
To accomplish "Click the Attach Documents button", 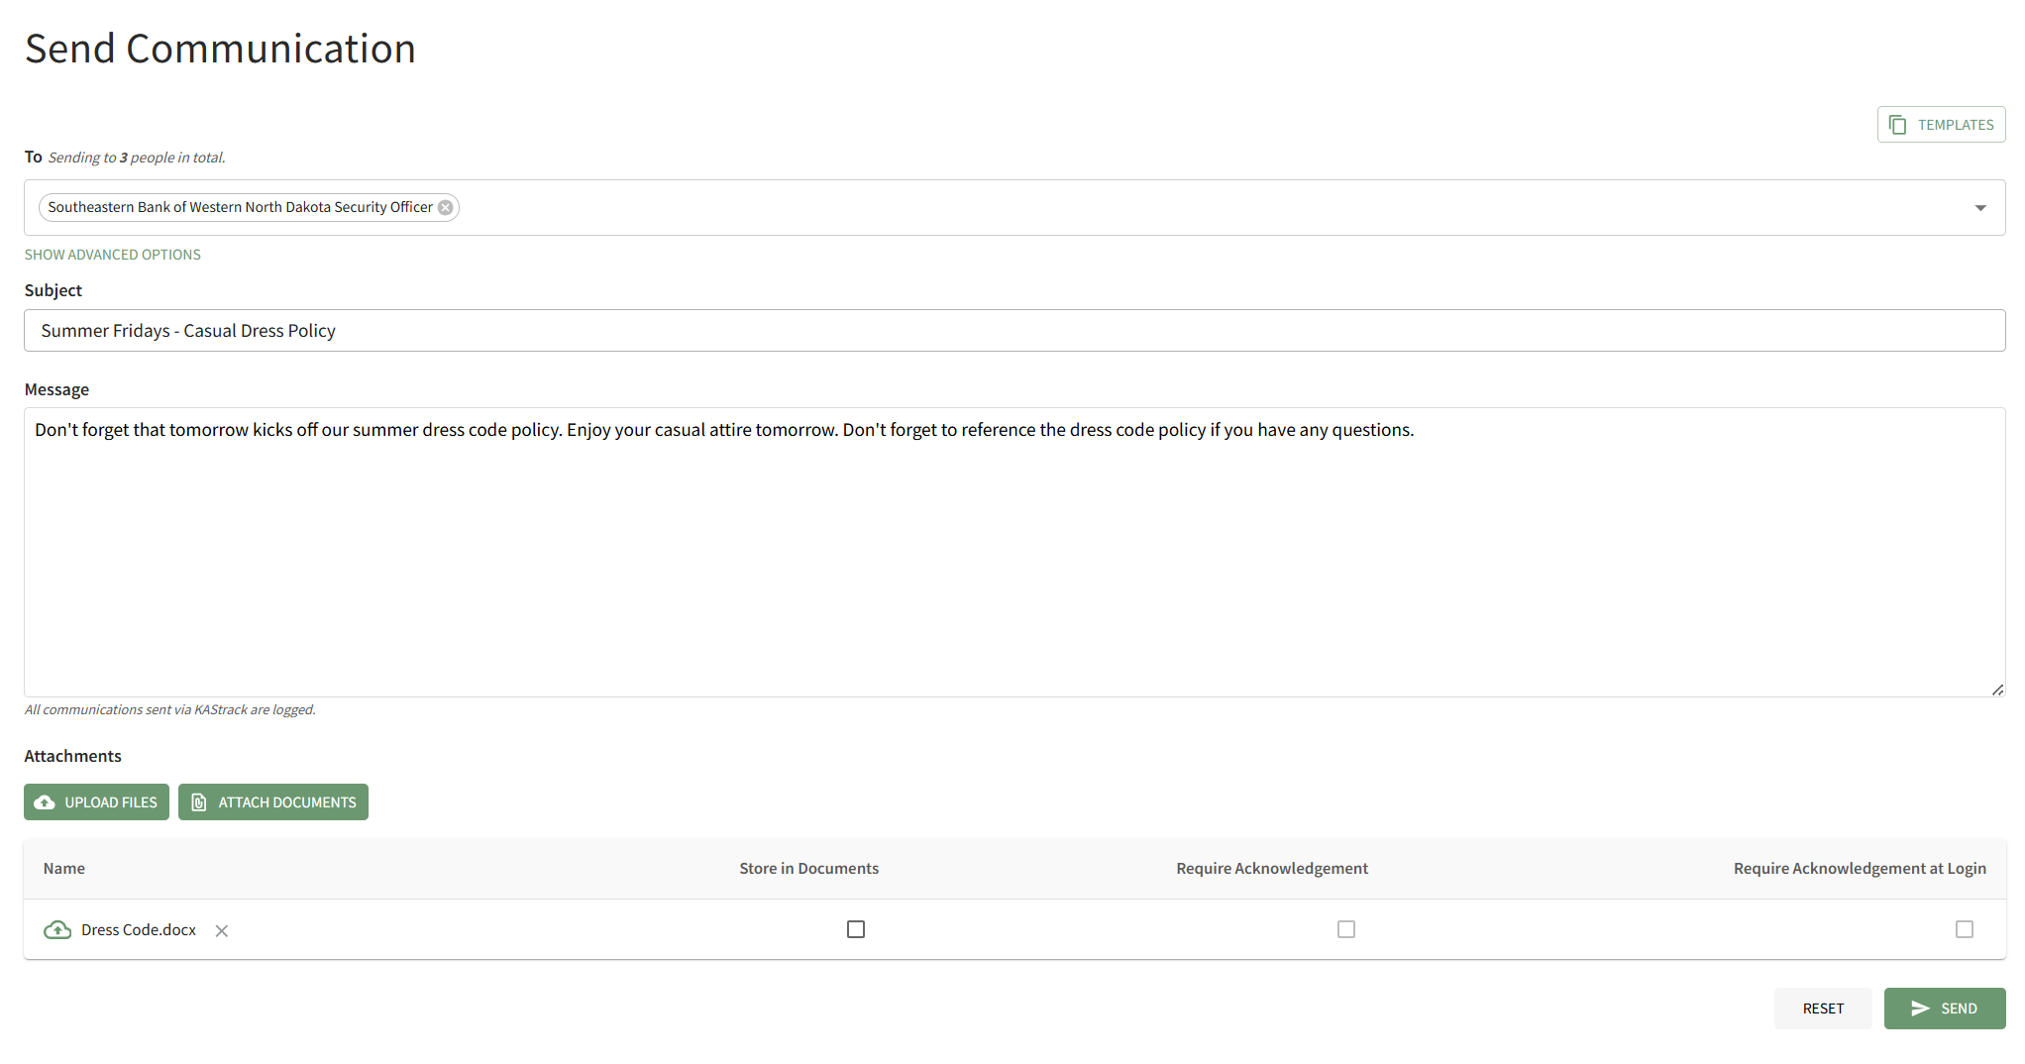I will pos(273,802).
